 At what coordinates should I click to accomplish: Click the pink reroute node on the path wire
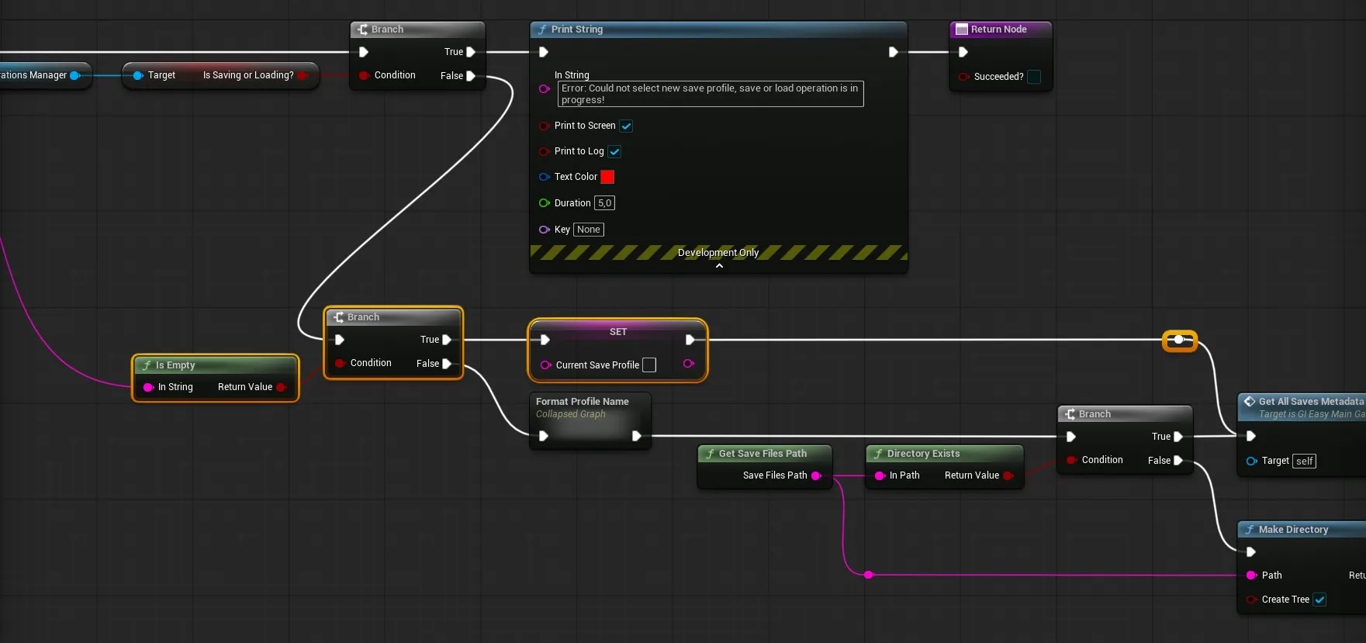tap(869, 575)
